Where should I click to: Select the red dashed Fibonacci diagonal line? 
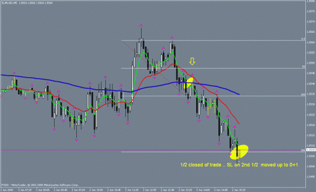[x=154, y=69]
